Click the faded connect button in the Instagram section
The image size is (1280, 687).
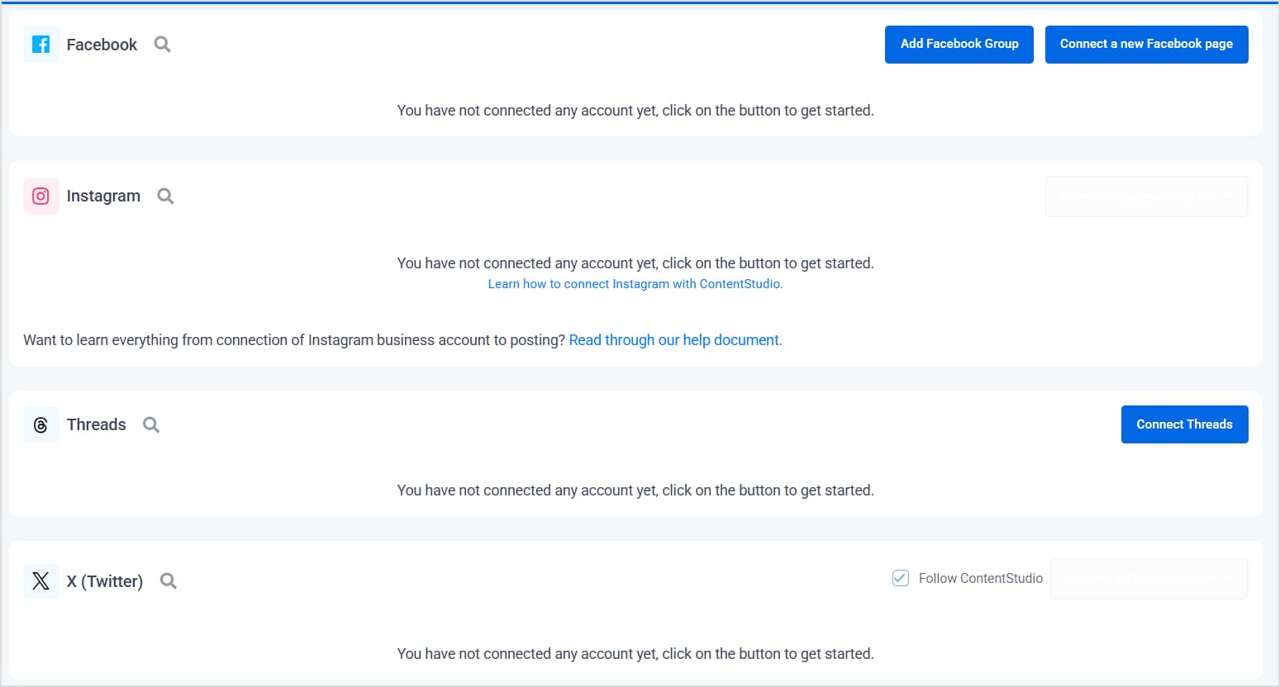pos(1147,197)
